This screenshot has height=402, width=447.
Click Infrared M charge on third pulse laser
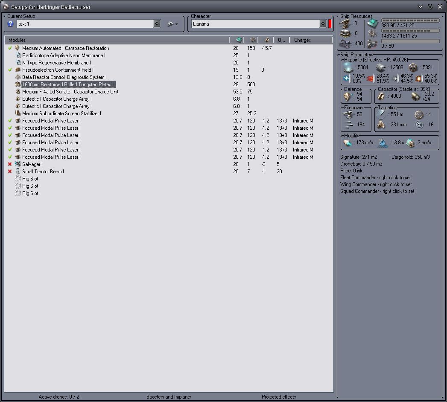pyautogui.click(x=303, y=135)
